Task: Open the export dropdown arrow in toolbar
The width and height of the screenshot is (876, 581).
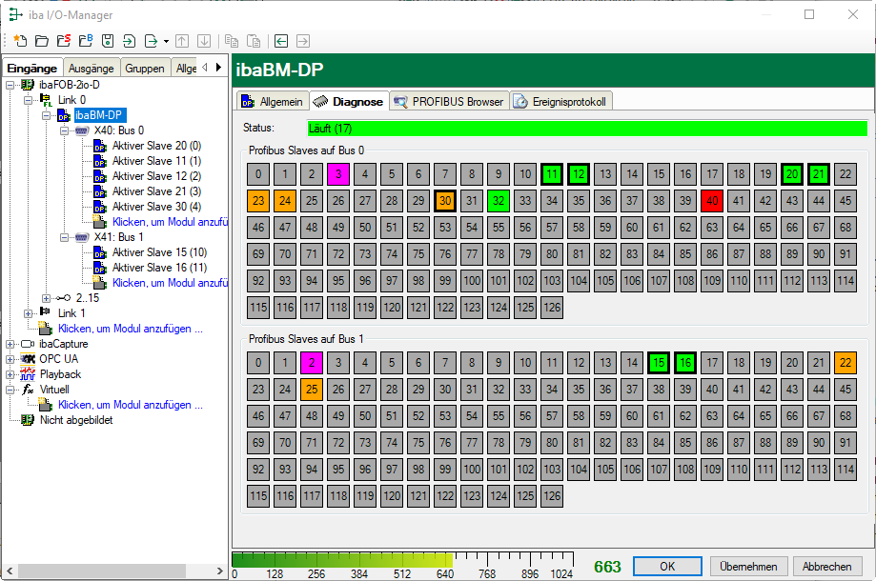Action: click(x=166, y=41)
